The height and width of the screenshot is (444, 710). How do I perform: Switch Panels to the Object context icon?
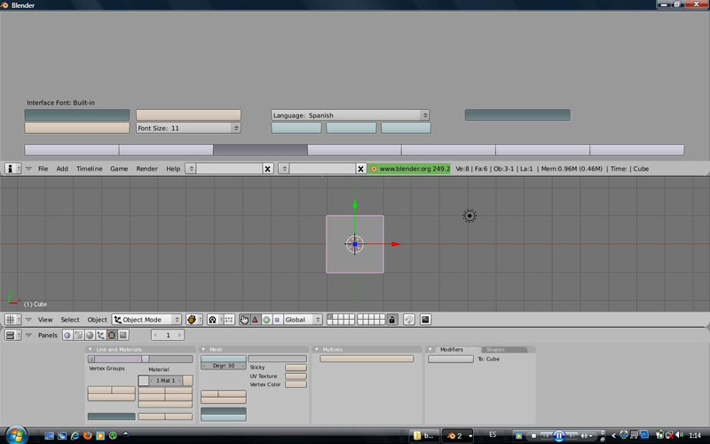coord(100,336)
